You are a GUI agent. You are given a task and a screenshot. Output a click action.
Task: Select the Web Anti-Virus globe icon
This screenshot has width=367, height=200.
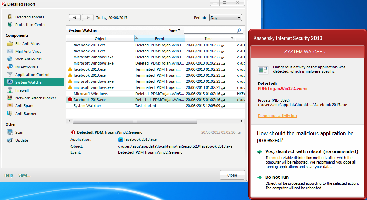point(10,59)
